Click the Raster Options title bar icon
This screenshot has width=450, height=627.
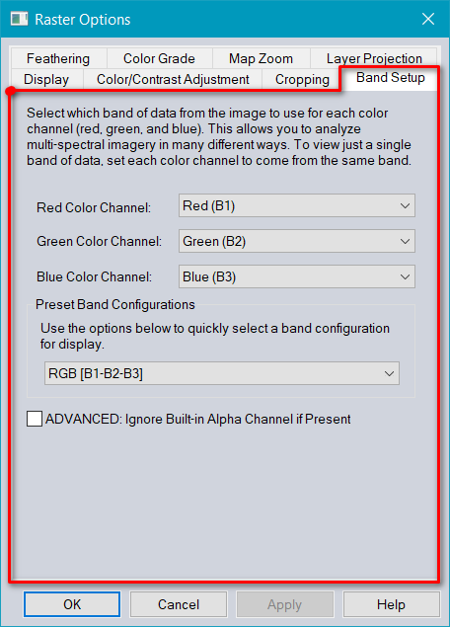[x=19, y=19]
